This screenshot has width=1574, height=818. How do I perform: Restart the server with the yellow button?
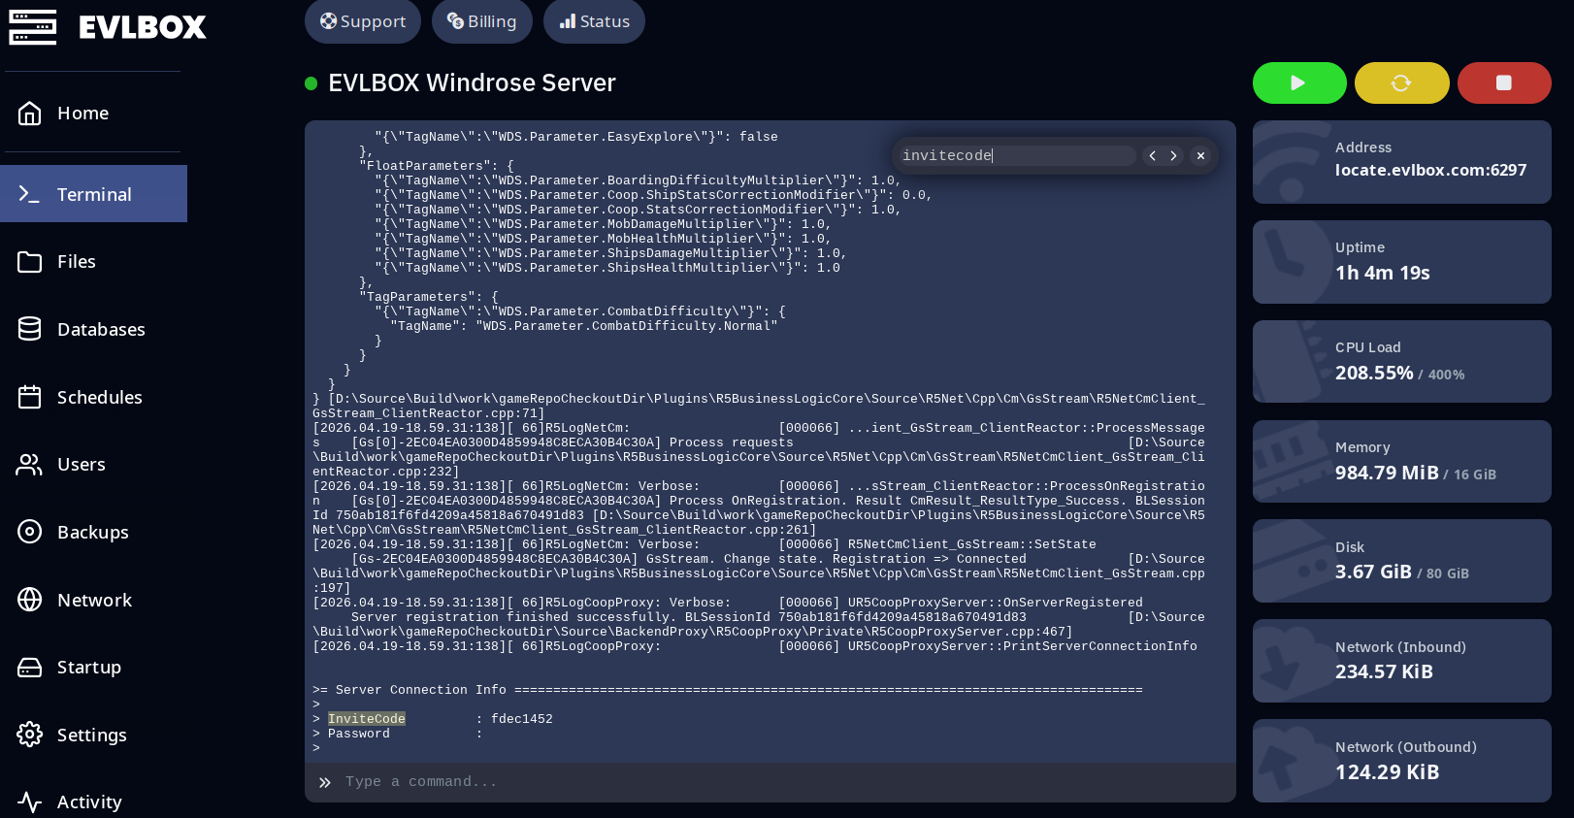coord(1402,83)
